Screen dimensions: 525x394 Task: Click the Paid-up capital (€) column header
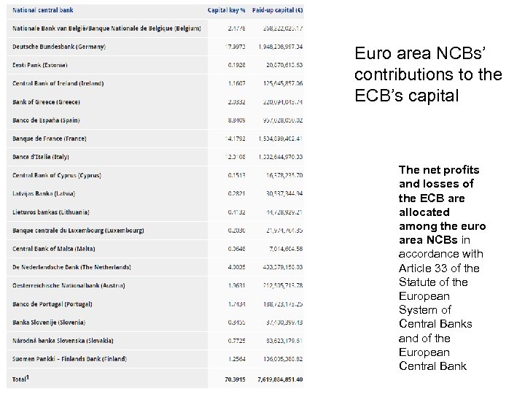(278, 10)
